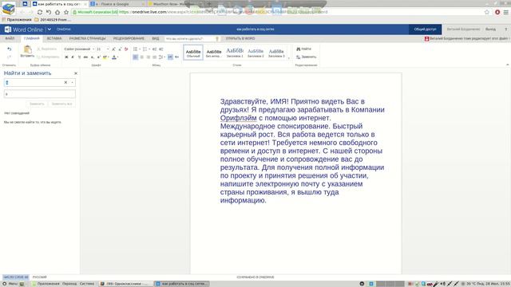The height and width of the screenshot is (287, 511).
Task: Click the browser home icon
Action: point(57,12)
